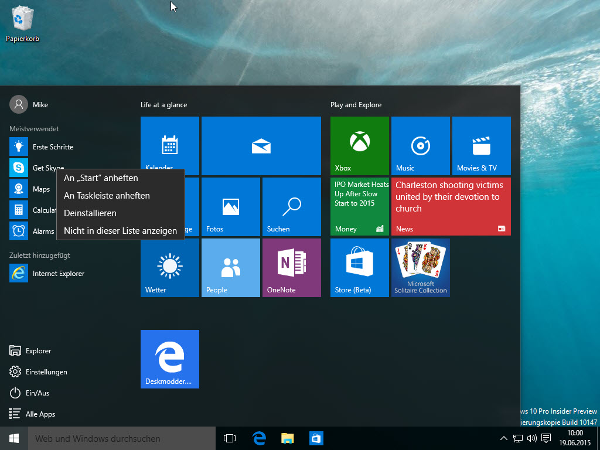
Task: Open the Alarms clock icon
Action: (19, 231)
